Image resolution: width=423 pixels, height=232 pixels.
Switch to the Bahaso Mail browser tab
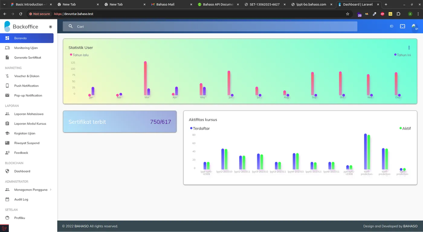click(x=165, y=5)
